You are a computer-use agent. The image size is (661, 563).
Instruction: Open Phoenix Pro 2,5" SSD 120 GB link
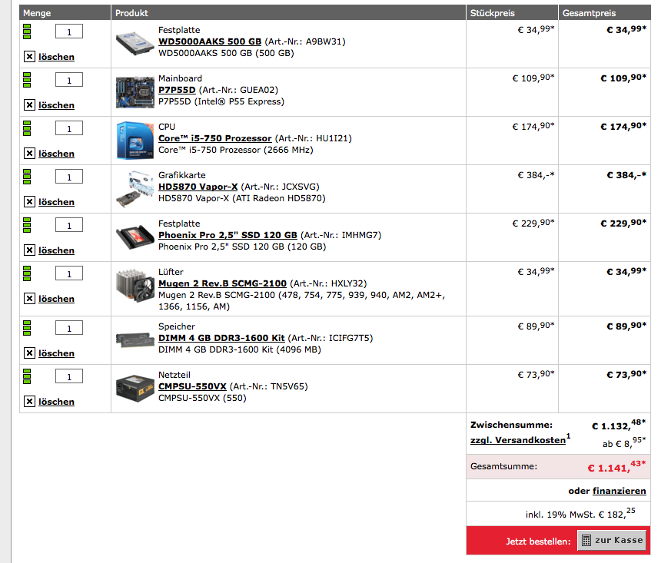[x=228, y=236]
